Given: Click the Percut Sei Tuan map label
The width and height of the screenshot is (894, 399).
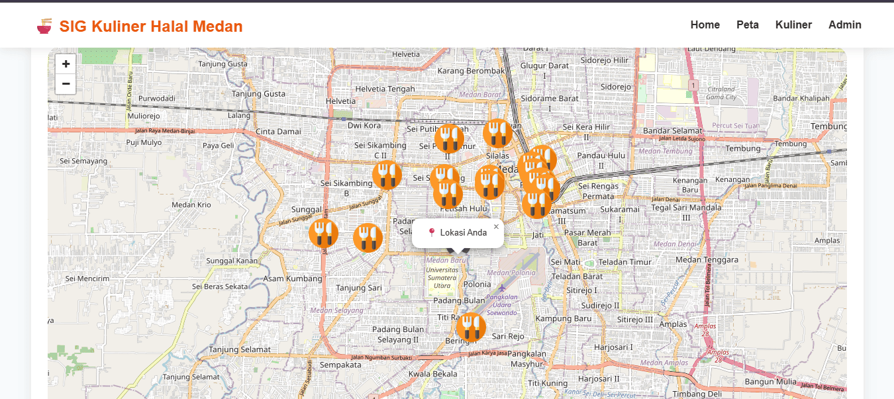Looking at the screenshot, I should (736, 125).
